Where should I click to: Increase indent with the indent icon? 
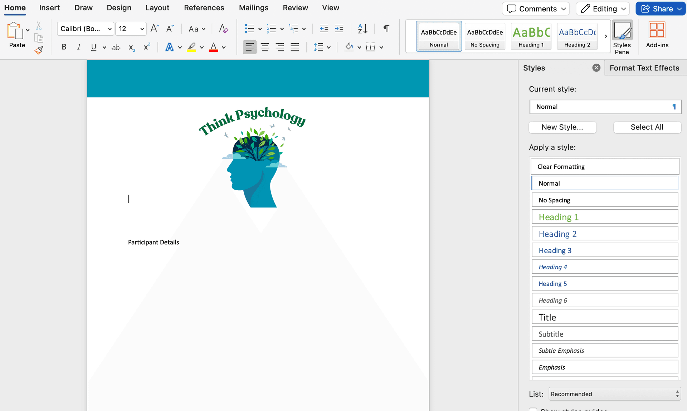(x=339, y=29)
